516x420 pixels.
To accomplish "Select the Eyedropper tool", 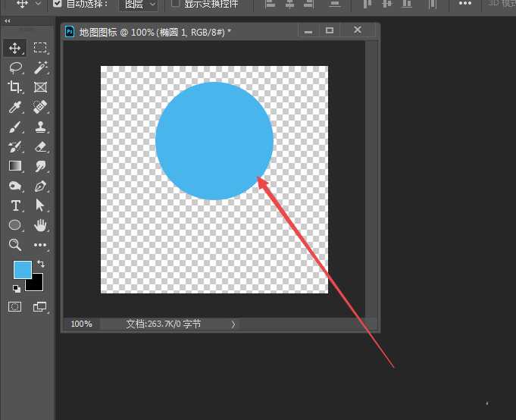I will point(15,107).
